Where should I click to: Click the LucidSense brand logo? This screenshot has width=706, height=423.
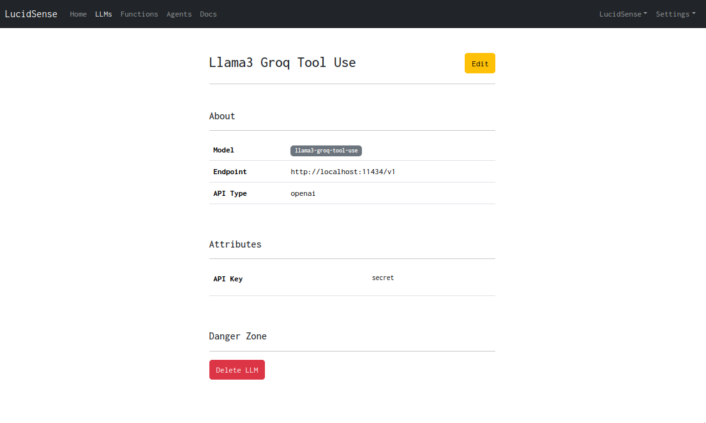point(31,14)
